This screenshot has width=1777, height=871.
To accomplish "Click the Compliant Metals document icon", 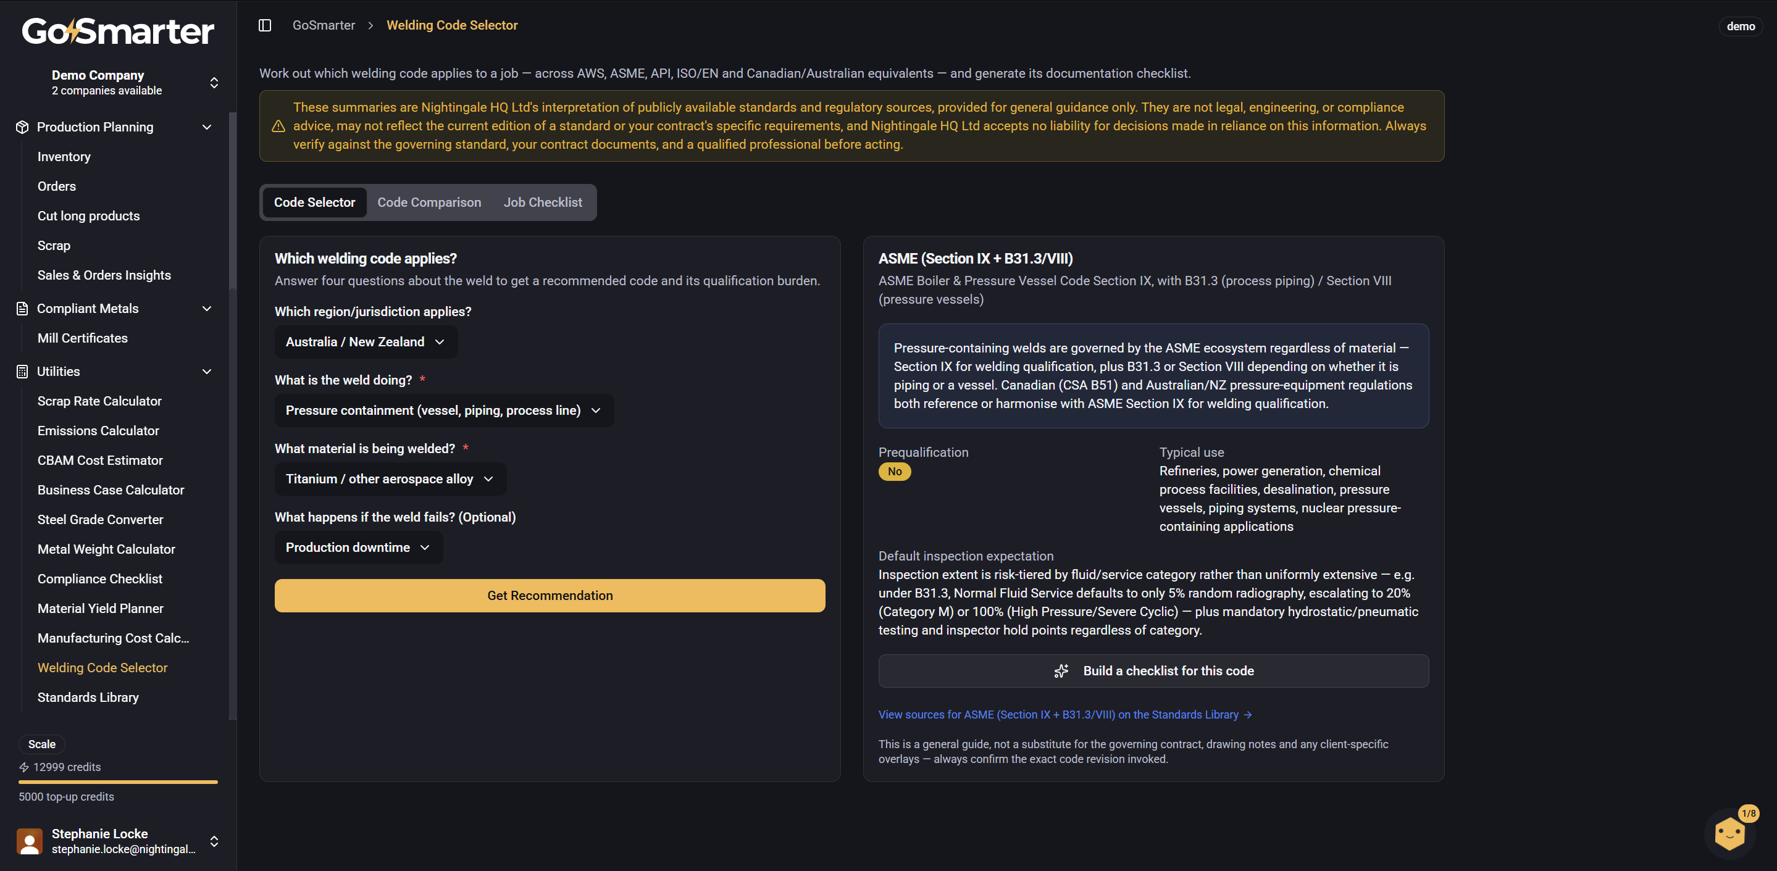I will coord(22,308).
